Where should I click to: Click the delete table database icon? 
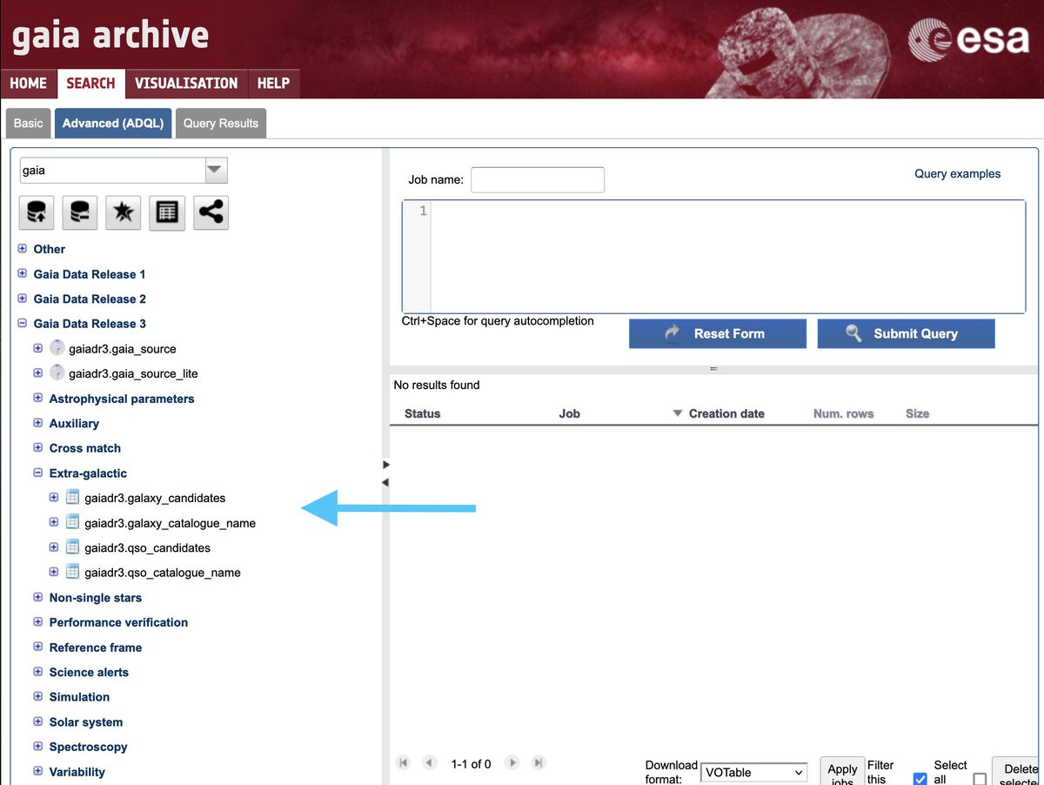click(x=80, y=212)
